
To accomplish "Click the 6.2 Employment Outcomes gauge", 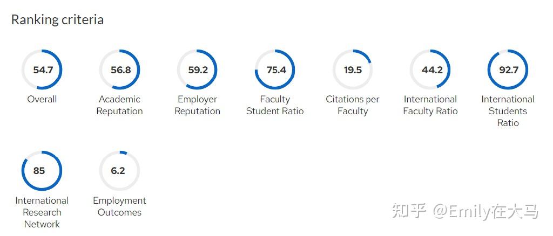I will click(120, 171).
